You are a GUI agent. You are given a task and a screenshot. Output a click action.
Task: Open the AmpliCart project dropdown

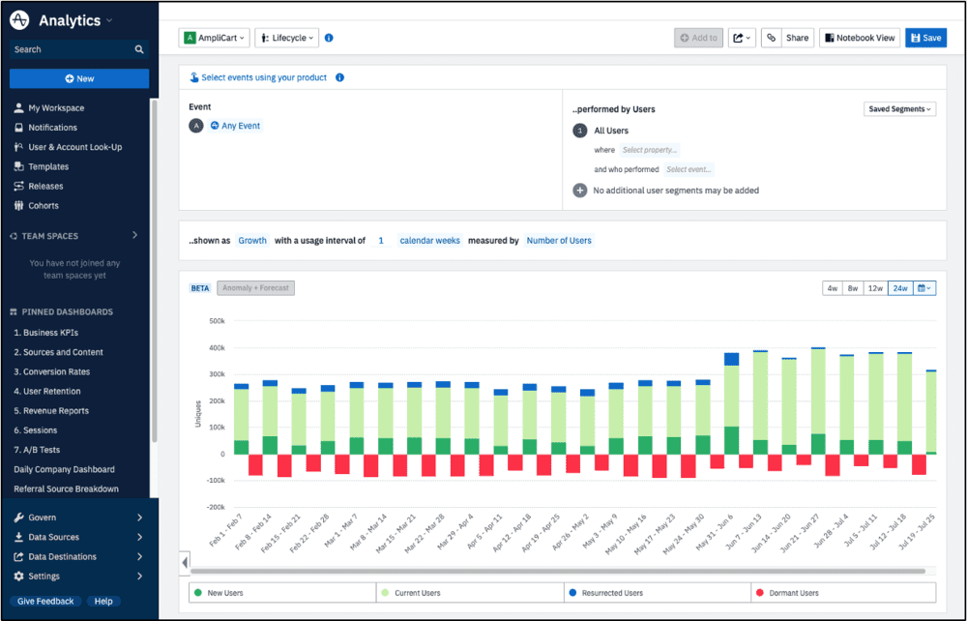click(214, 38)
